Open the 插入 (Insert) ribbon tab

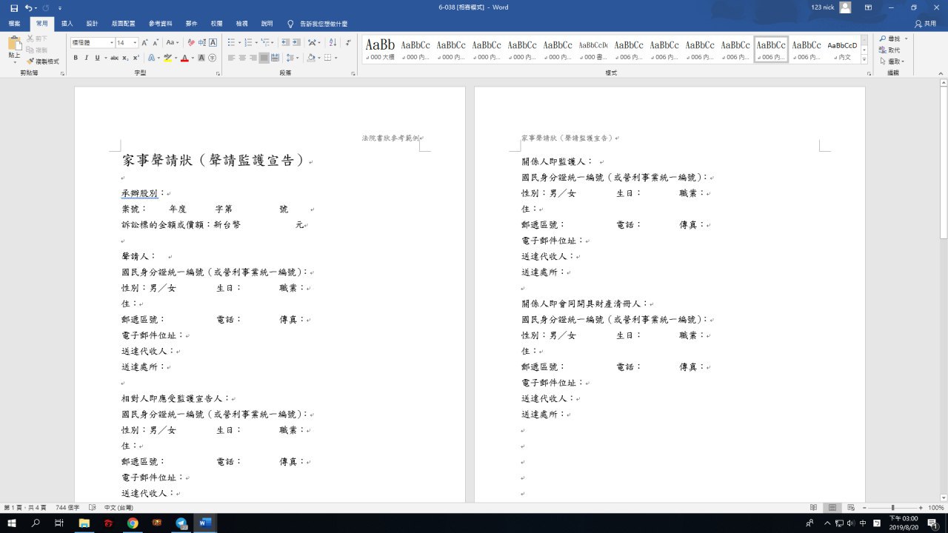(x=67, y=24)
